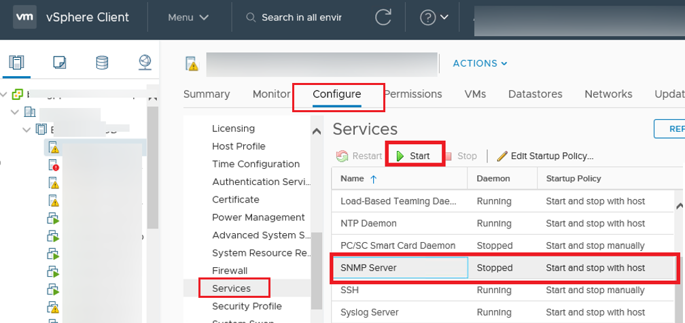Open the Menu dropdown

pos(188,18)
